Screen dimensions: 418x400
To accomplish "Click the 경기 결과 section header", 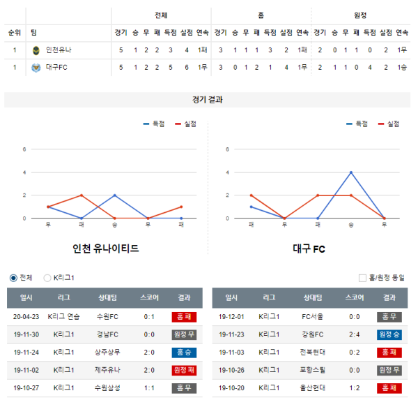I will (208, 100).
